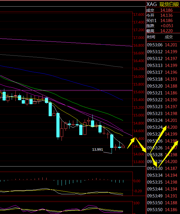Click the 13.991 low price label
The image size is (180, 214).
[97, 149]
